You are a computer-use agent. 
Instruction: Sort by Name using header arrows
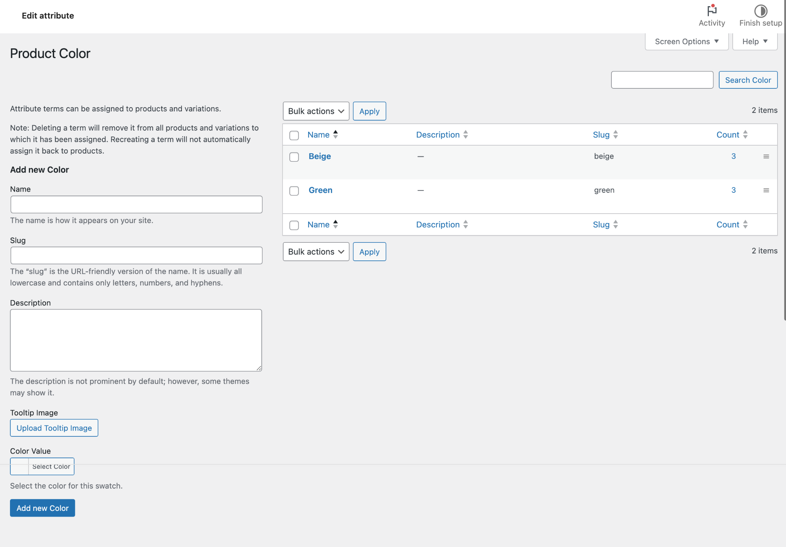pyautogui.click(x=335, y=134)
